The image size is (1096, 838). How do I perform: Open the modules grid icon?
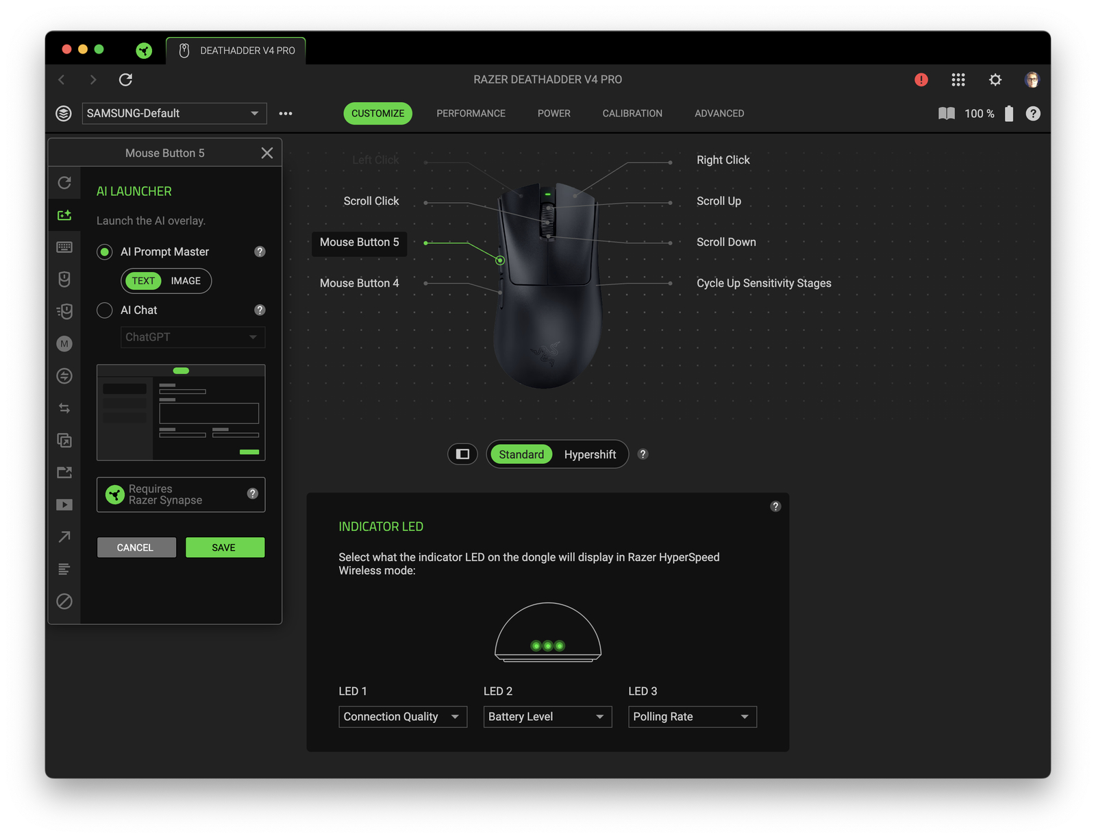point(958,79)
